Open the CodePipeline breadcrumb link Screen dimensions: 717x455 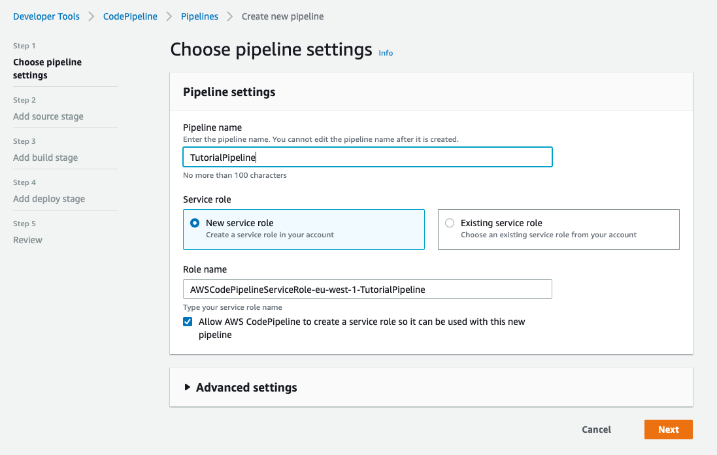pos(130,16)
